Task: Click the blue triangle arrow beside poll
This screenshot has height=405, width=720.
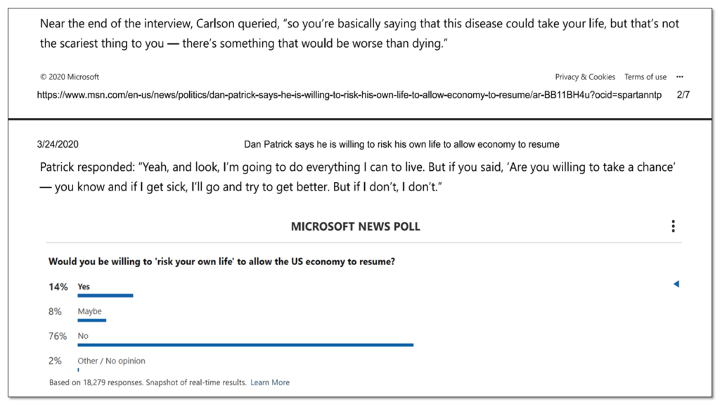Action: point(676,284)
